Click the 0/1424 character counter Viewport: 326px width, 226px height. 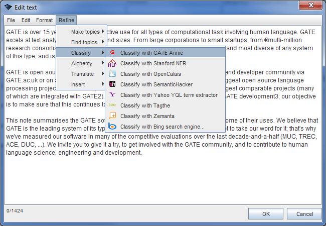pos(15,210)
